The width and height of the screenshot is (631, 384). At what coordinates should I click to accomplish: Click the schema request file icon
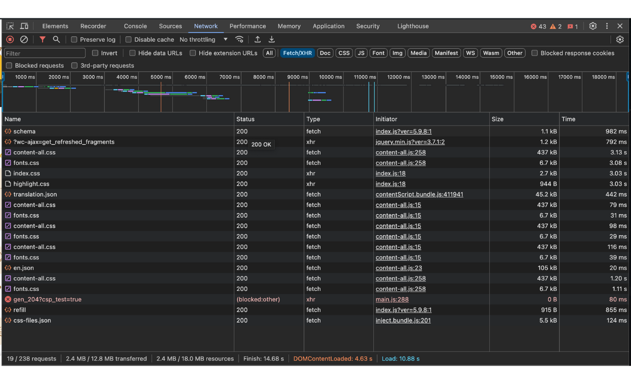(x=8, y=131)
